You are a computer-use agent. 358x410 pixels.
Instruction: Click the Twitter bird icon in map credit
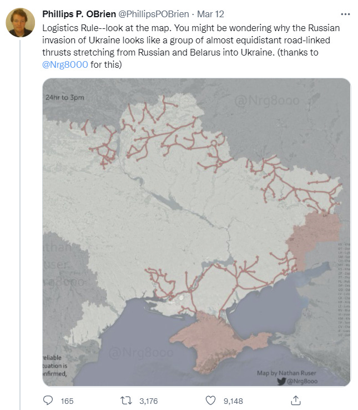point(280,381)
